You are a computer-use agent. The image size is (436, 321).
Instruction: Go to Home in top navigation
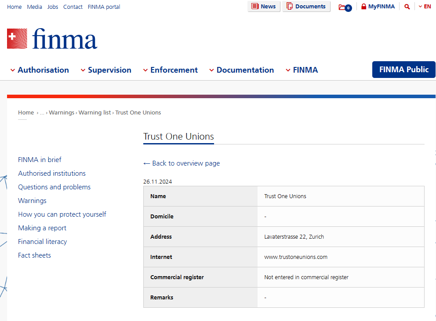click(x=14, y=7)
